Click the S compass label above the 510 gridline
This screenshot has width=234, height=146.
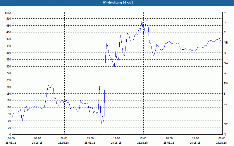pyautogui.click(x=225, y=12)
